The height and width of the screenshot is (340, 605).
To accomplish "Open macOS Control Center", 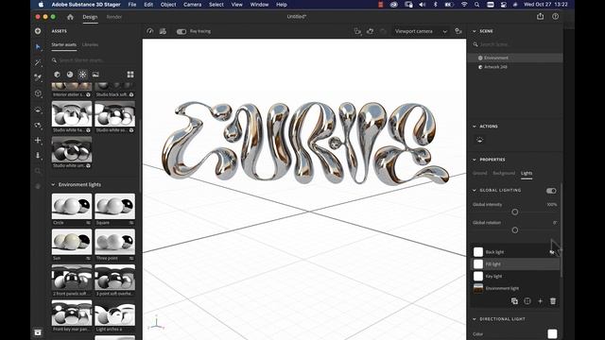I will (x=504, y=5).
